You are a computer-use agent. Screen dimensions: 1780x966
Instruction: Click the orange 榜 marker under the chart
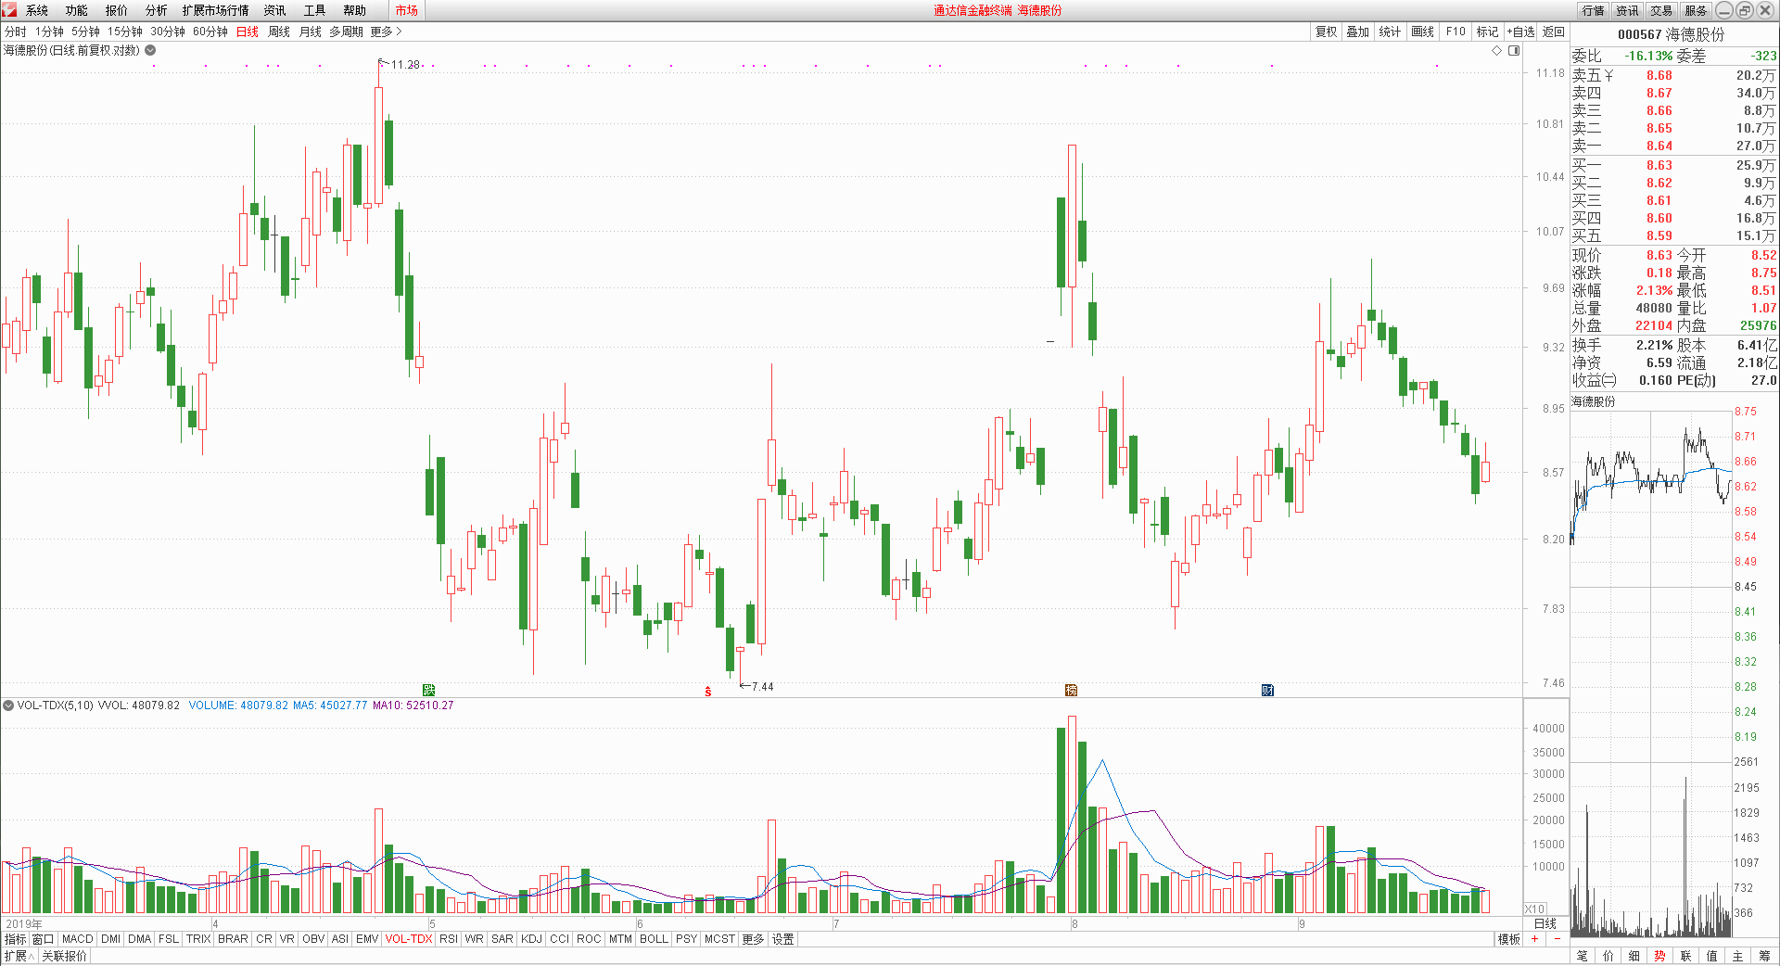point(1071,690)
